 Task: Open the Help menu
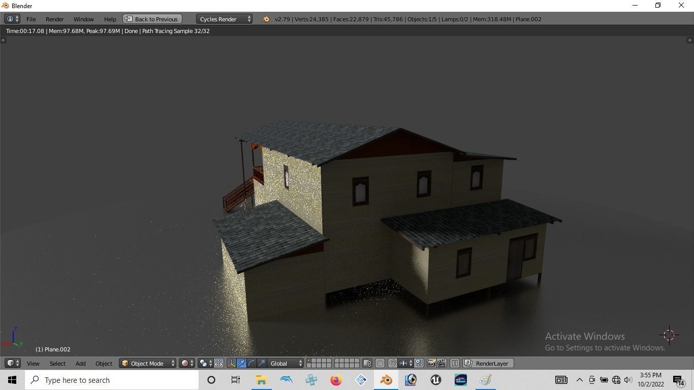click(x=110, y=19)
